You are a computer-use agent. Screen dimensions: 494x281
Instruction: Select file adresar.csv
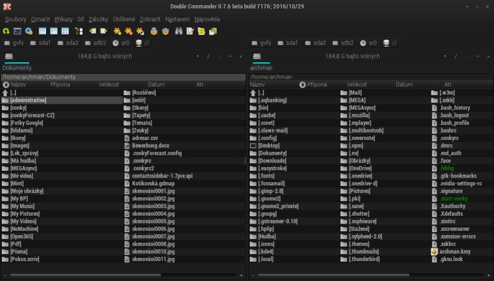click(x=184, y=138)
